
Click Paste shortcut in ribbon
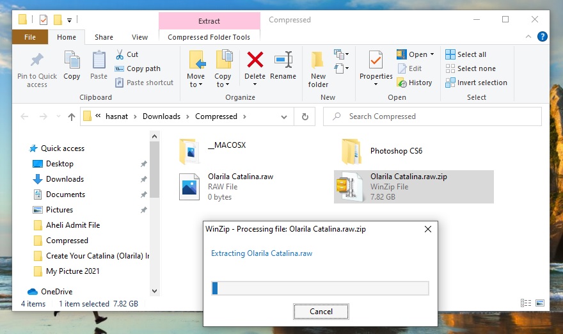(144, 83)
